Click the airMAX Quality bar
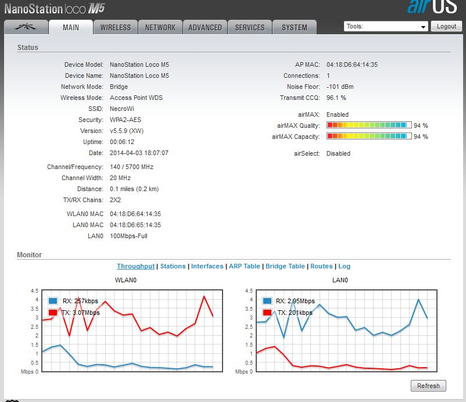This screenshot has height=402, width=466. coord(369,125)
